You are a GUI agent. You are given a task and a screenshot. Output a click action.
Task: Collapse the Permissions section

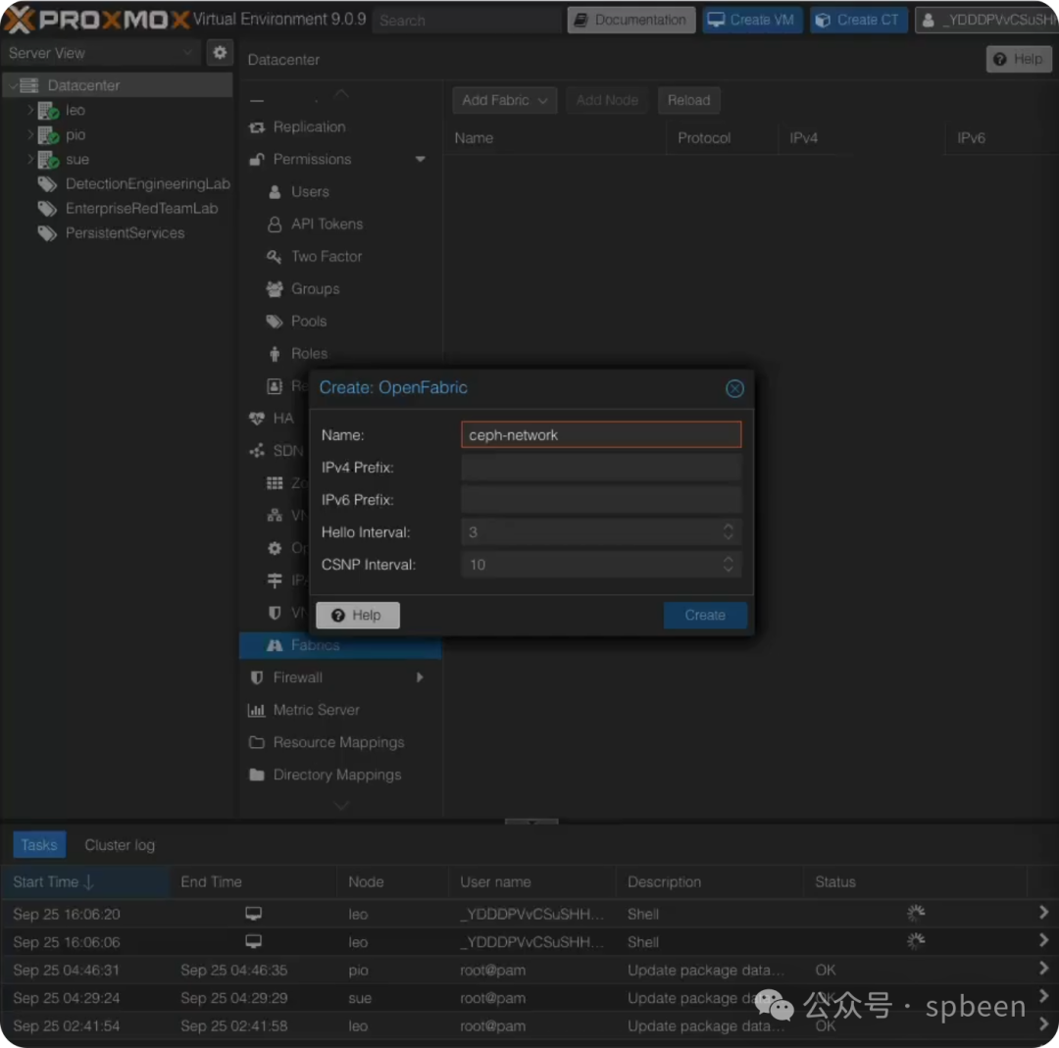coord(420,159)
